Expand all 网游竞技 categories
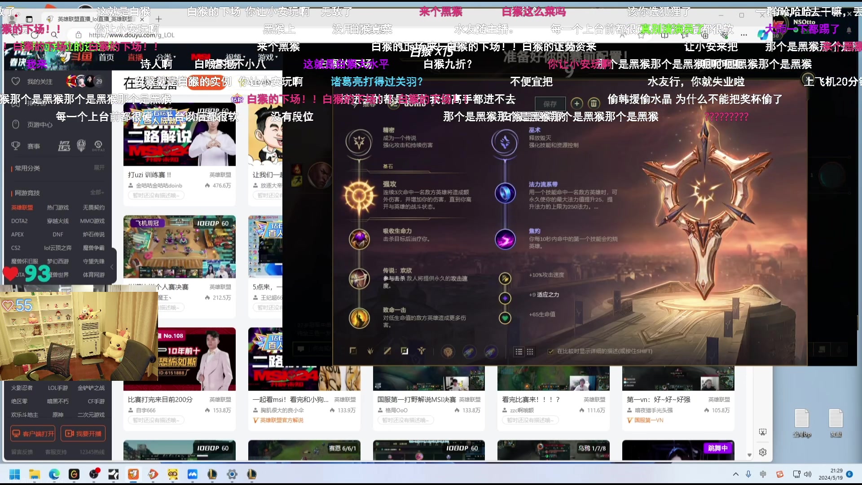 [x=97, y=193]
